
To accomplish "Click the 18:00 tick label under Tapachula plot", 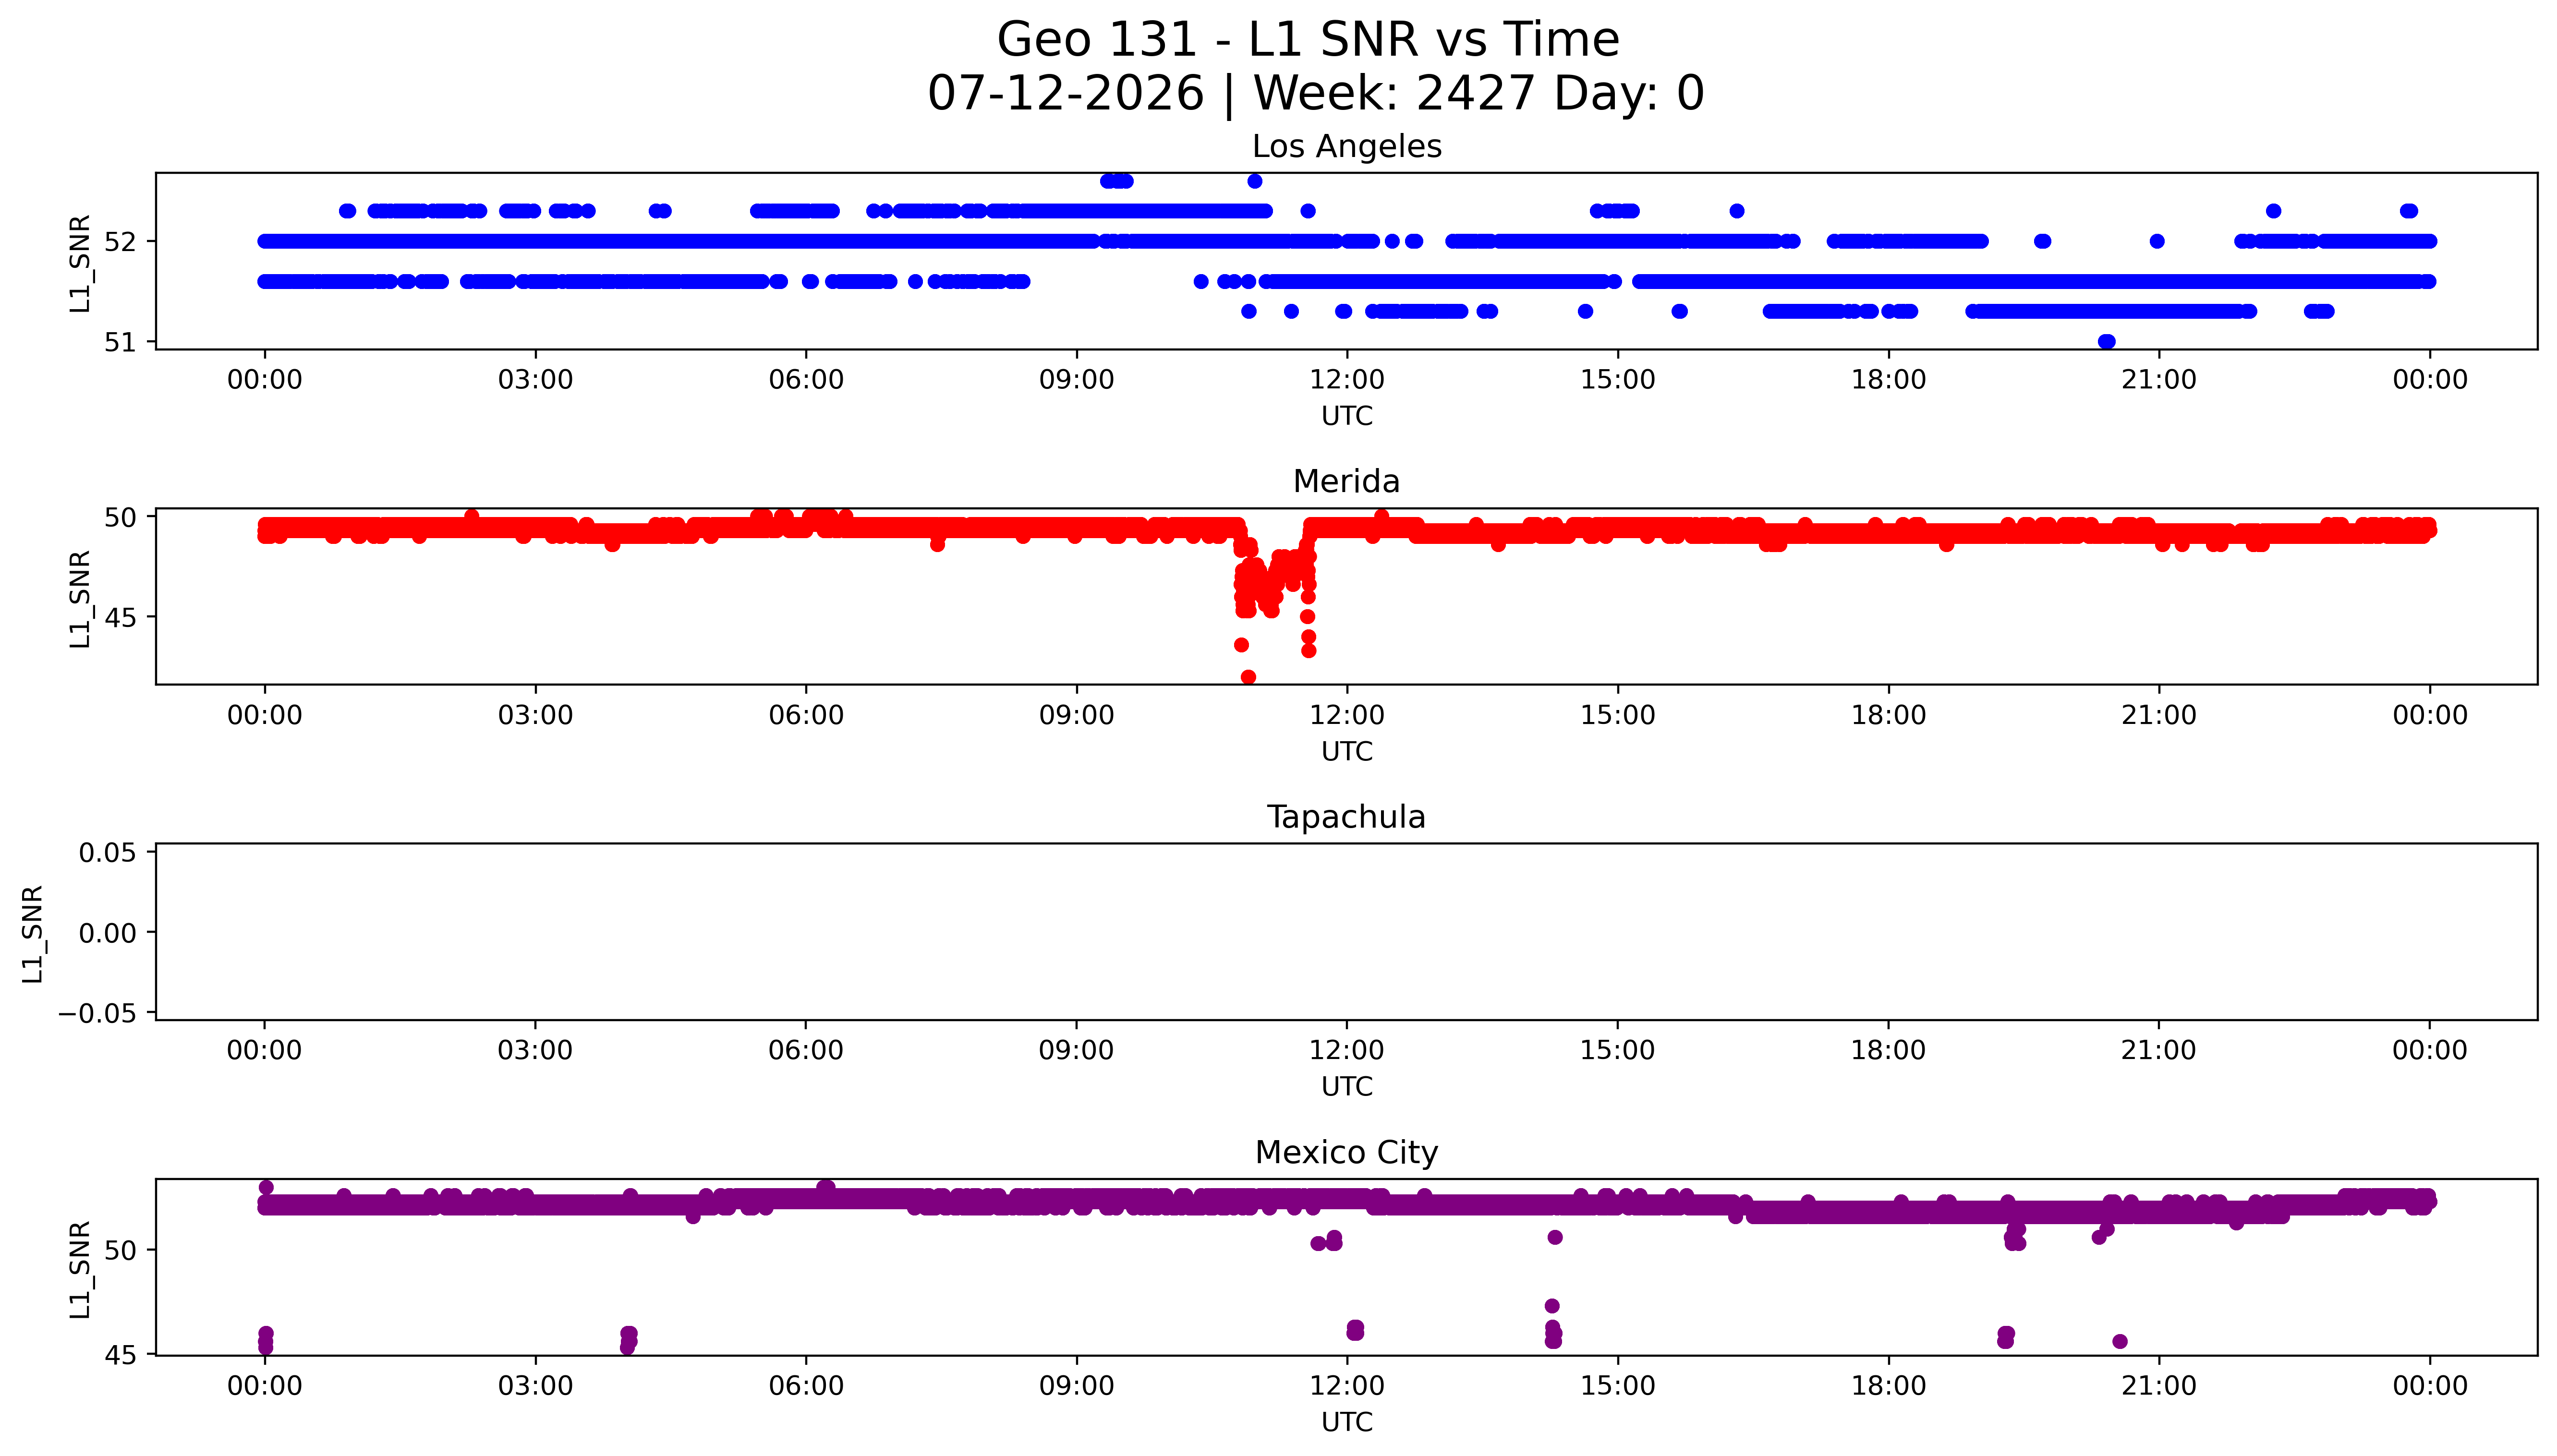I will [x=1888, y=1051].
